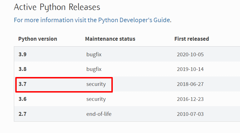240x133 pixels.
Task: Click the highlighted 3.7 version cell
Action: (22, 84)
